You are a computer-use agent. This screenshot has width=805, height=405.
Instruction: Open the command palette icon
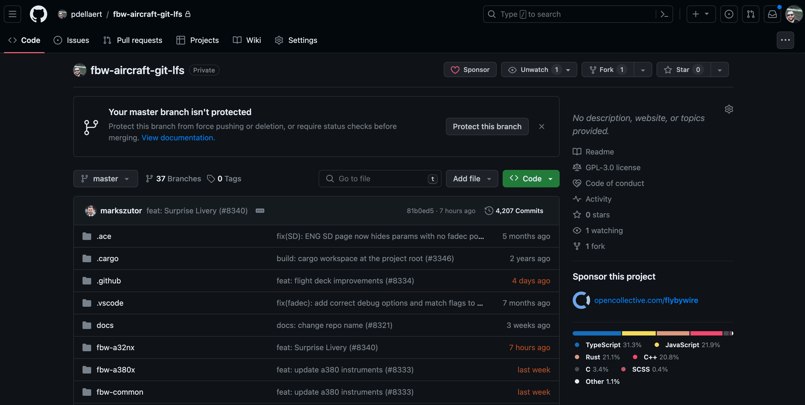pos(664,14)
